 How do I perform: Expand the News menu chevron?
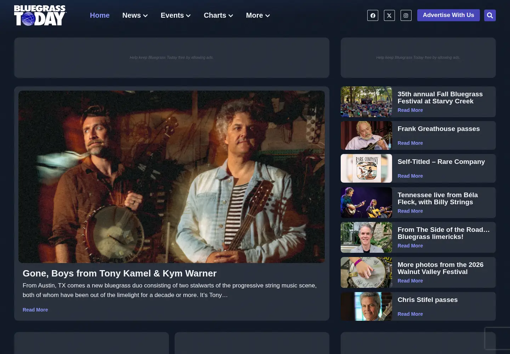click(x=145, y=16)
